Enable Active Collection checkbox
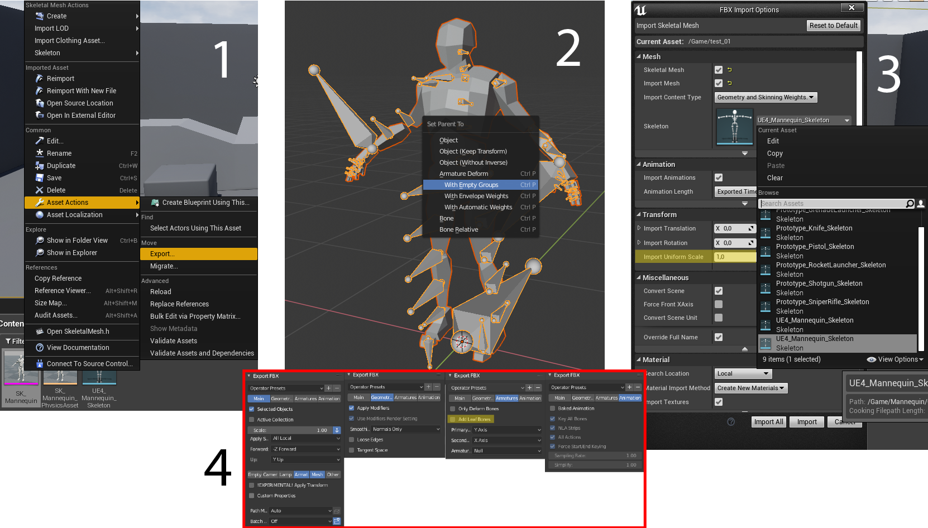This screenshot has height=528, width=928. tap(252, 420)
